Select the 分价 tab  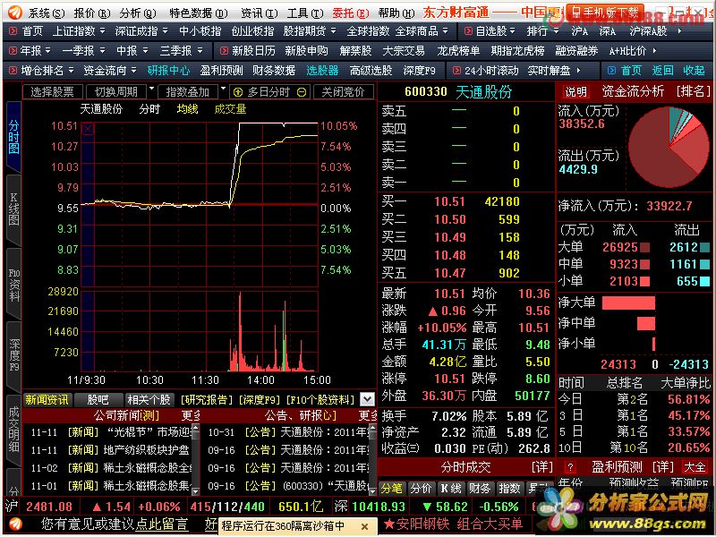[421, 488]
